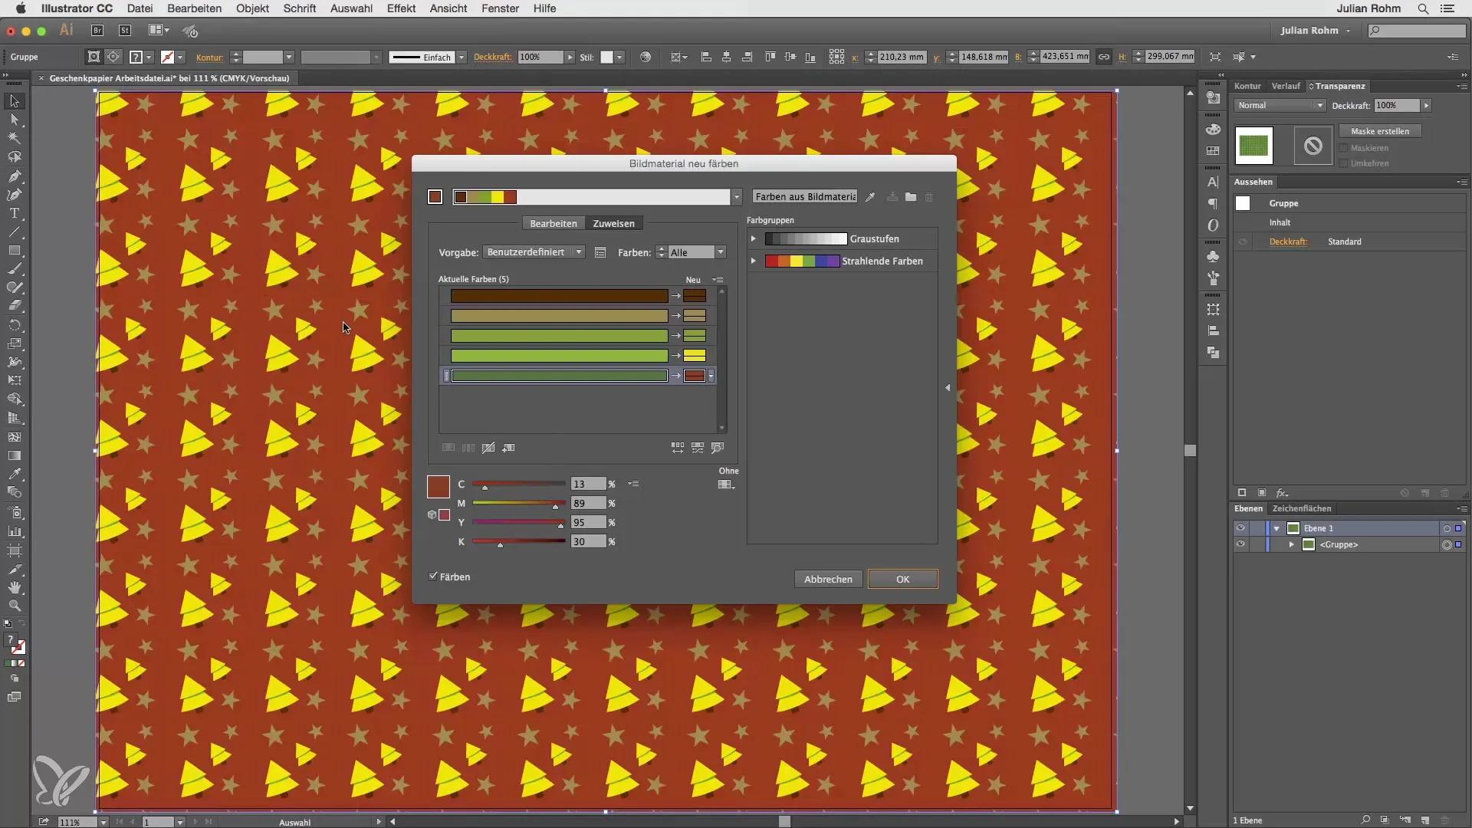Expand the <Gruppe> sublayer
The image size is (1472, 828).
point(1292,544)
